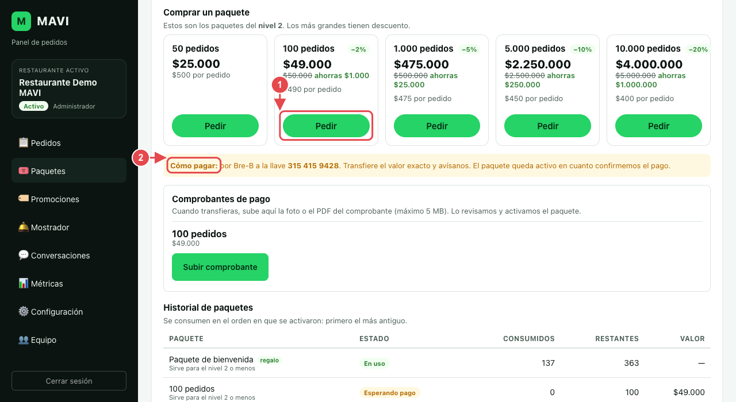The height and width of the screenshot is (402, 736).
Task: Click the Cerrar sesión button
Action: coord(69,381)
